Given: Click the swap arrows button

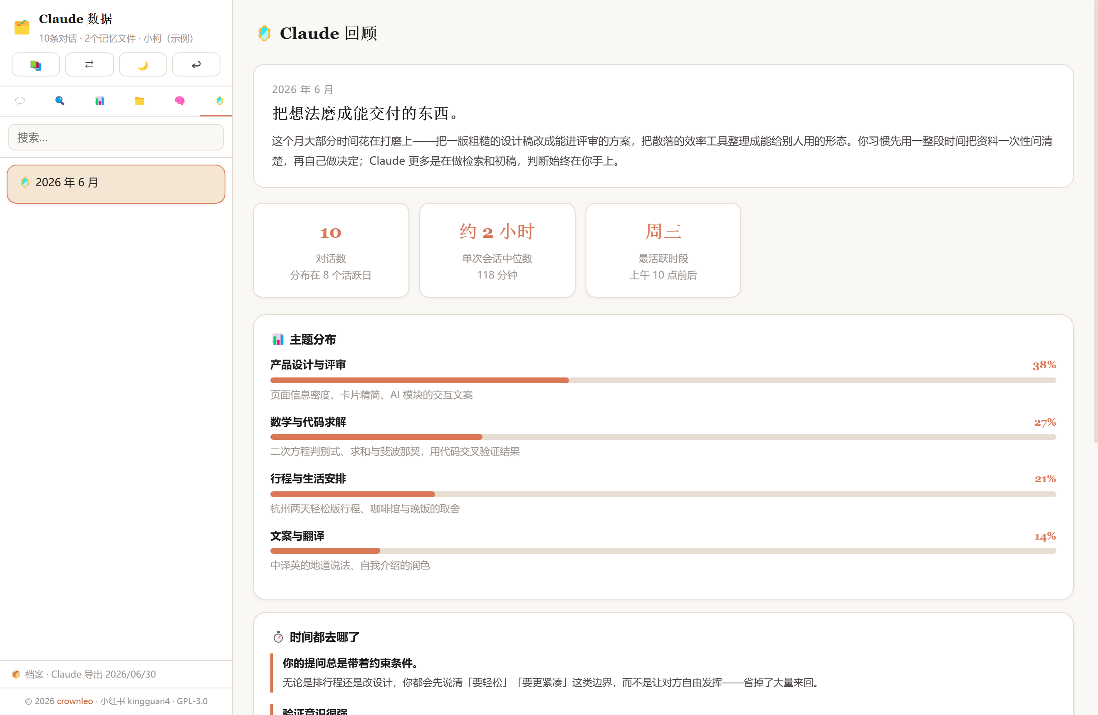Looking at the screenshot, I should [x=89, y=64].
